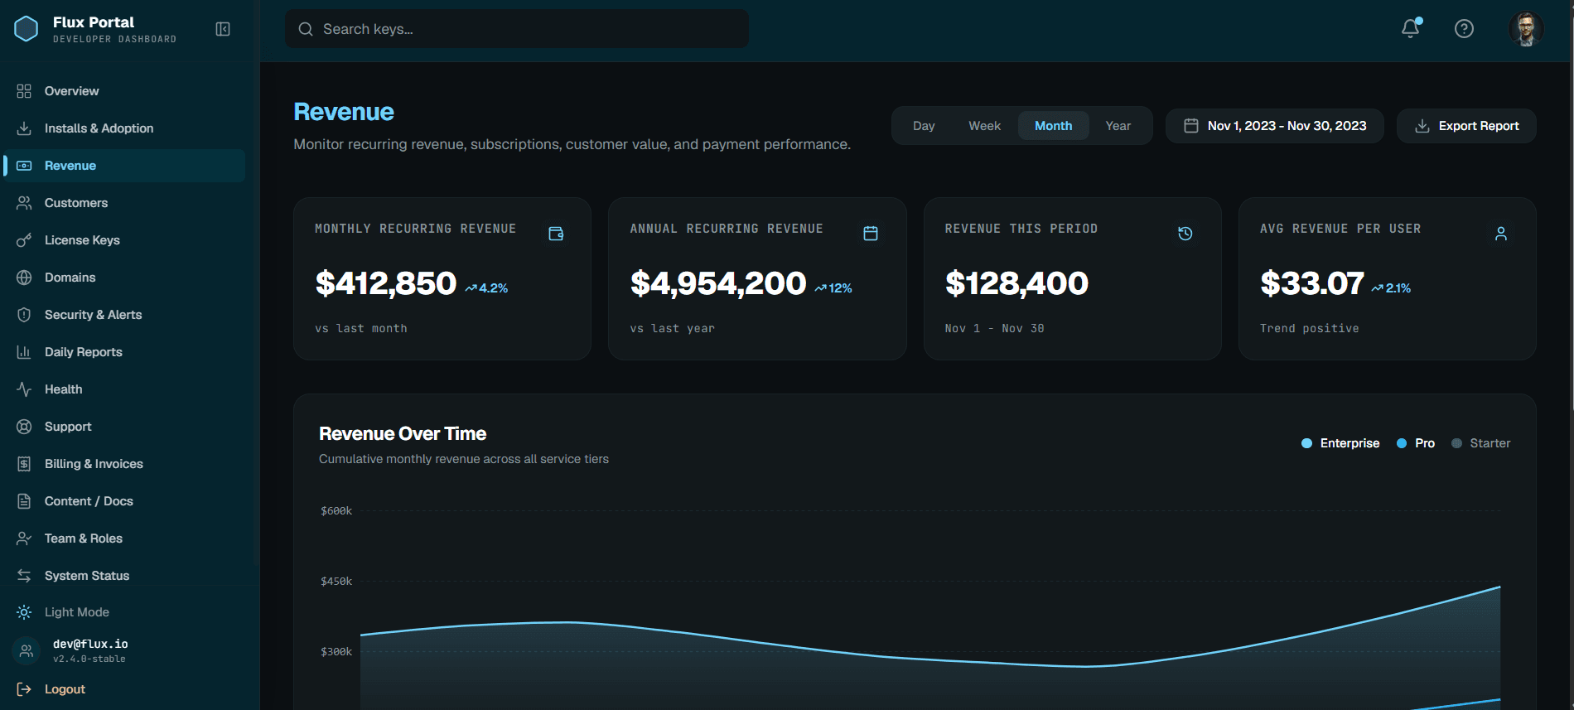Focus the Search keys input field
Screen dimensions: 1574x710
[x=517, y=29]
